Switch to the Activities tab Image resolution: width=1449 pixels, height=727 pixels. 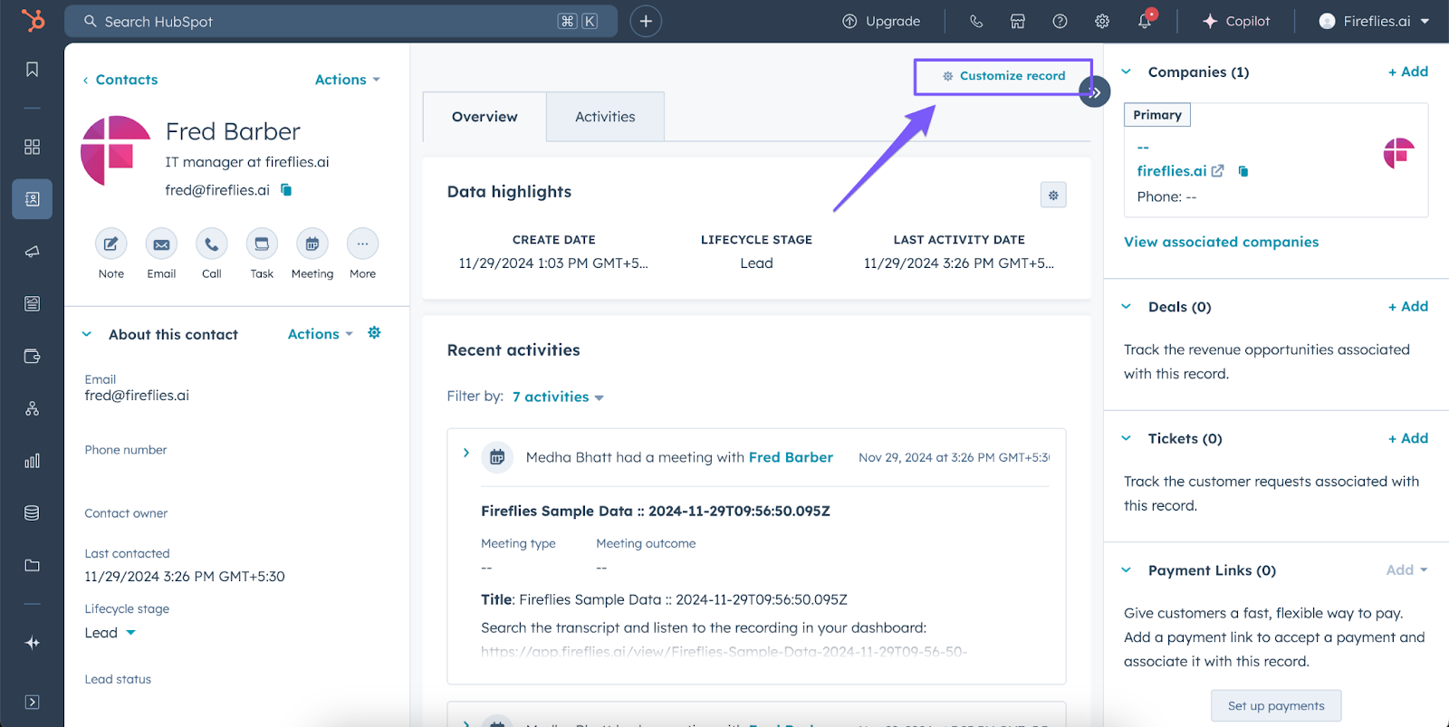click(x=605, y=117)
